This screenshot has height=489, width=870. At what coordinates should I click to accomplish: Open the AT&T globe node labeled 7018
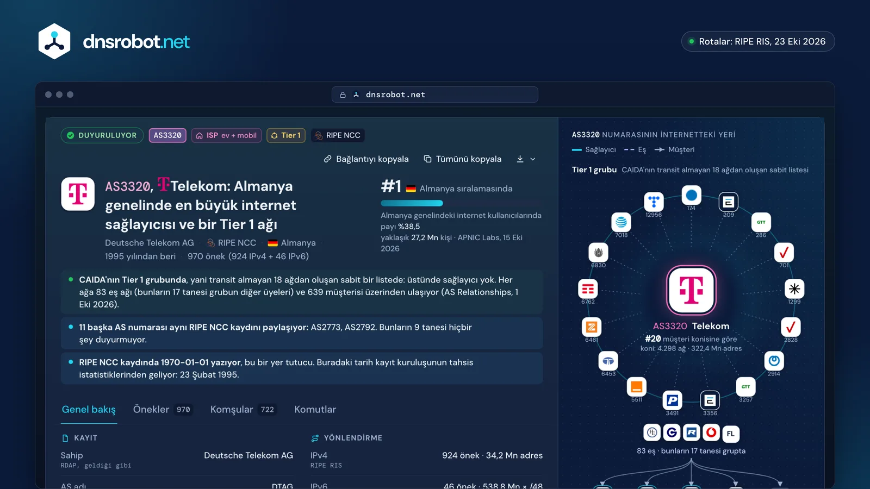[x=621, y=222]
